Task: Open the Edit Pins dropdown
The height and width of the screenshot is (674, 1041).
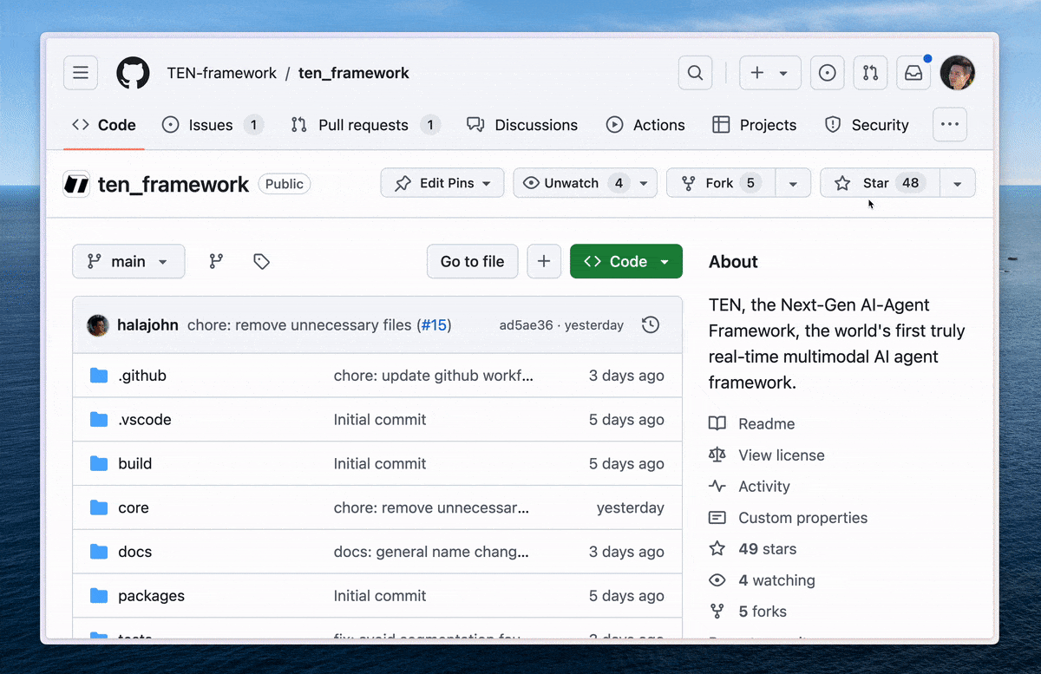Action: 442,183
